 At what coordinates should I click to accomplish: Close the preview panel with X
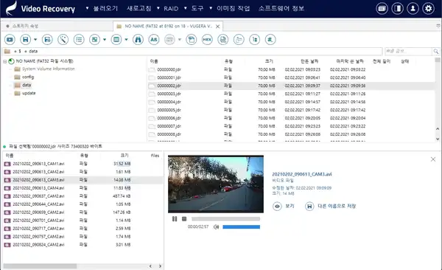point(433,159)
